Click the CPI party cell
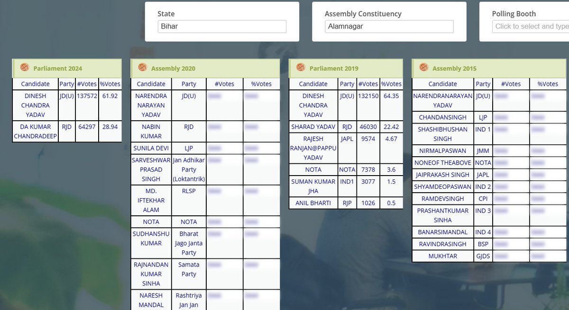 coord(483,199)
